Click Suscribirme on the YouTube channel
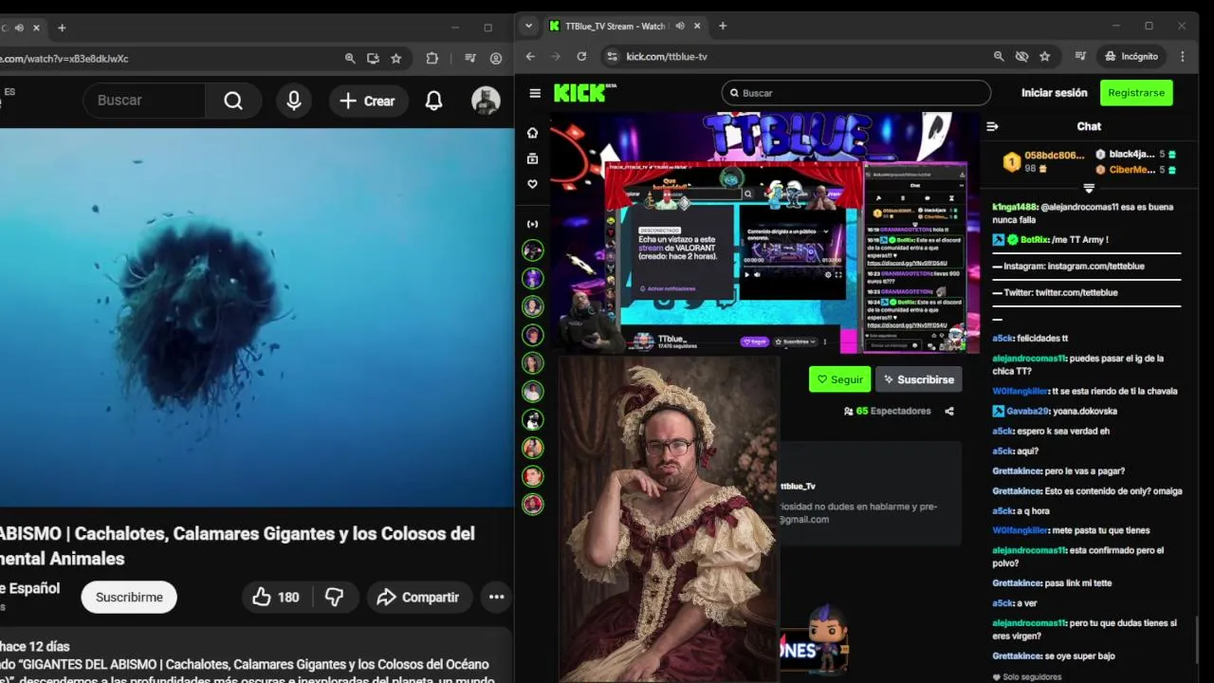Viewport: 1214px width, 683px height. click(x=129, y=597)
